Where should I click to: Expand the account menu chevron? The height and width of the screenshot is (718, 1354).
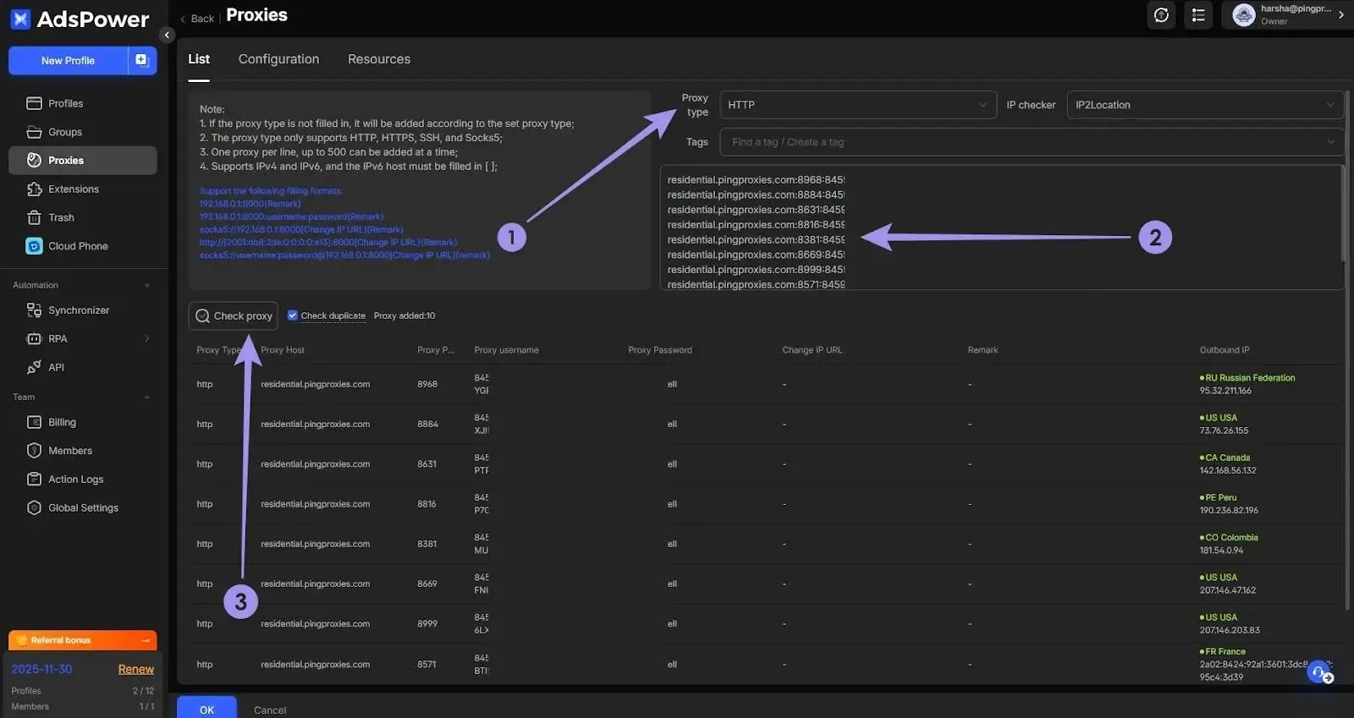pos(1340,15)
